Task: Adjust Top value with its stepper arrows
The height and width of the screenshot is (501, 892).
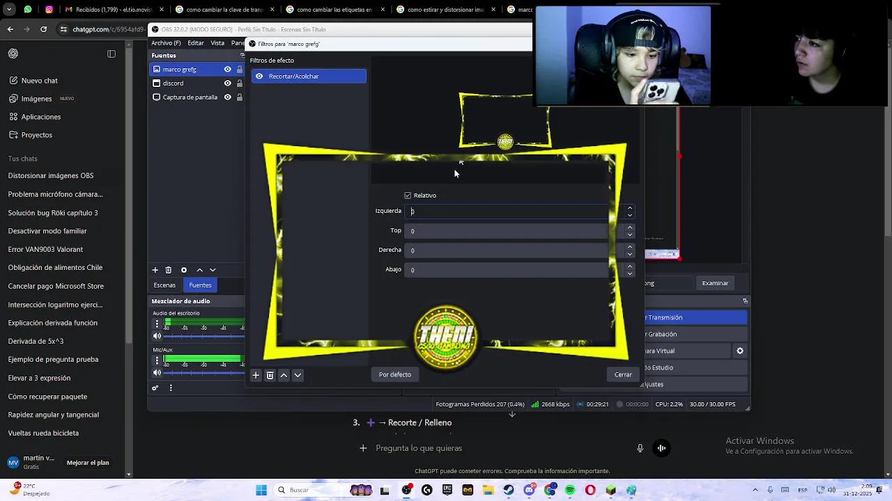Action: (x=630, y=231)
